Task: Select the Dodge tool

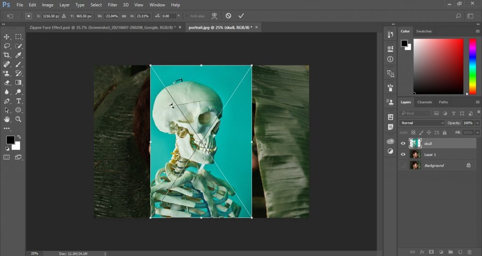Action: point(18,92)
